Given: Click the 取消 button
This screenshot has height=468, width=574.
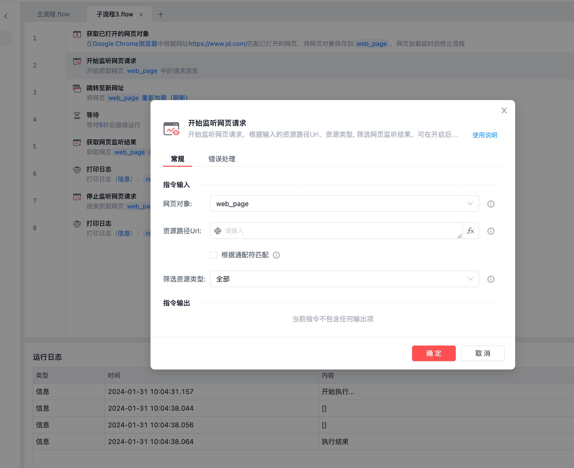Looking at the screenshot, I should [x=482, y=353].
